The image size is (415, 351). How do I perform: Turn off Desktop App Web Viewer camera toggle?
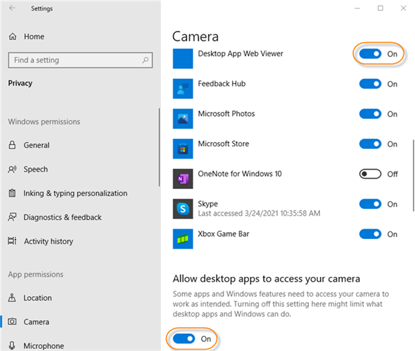tap(370, 54)
